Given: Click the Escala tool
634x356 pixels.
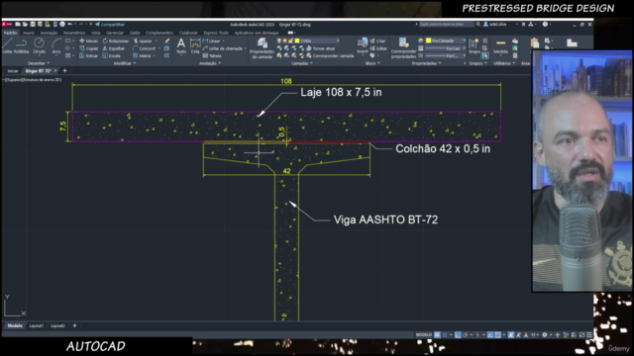Looking at the screenshot, I should 111,55.
